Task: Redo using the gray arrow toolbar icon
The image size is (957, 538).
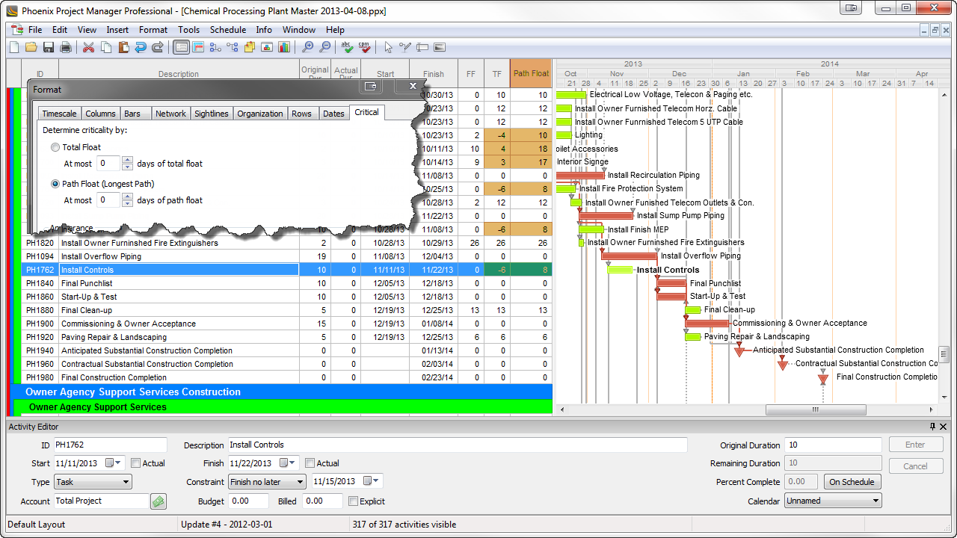Action: (158, 47)
